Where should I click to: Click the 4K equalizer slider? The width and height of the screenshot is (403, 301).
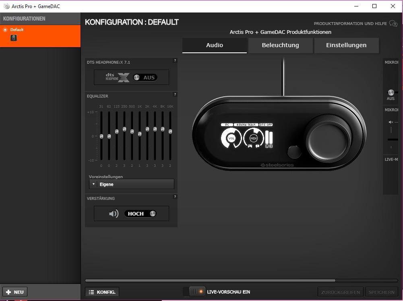[x=155, y=129]
